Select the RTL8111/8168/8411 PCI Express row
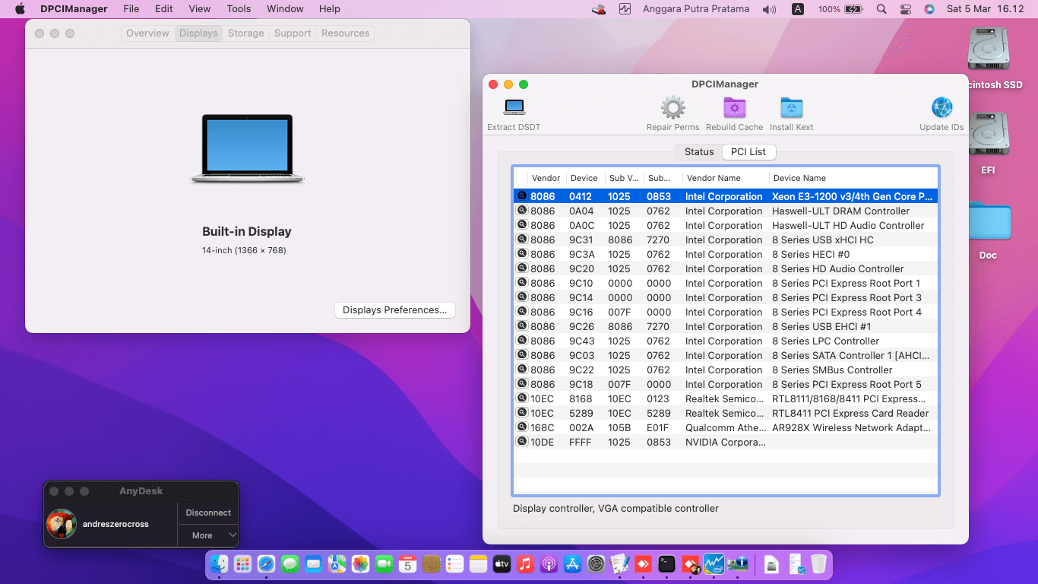1038x584 pixels. tap(726, 398)
